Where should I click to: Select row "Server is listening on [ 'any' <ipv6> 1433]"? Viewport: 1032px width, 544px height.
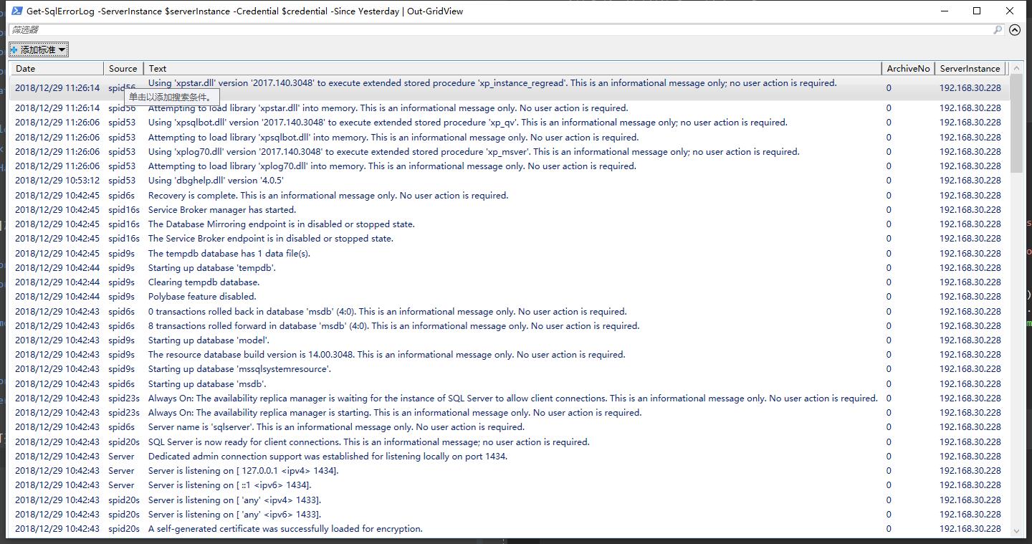510,515
